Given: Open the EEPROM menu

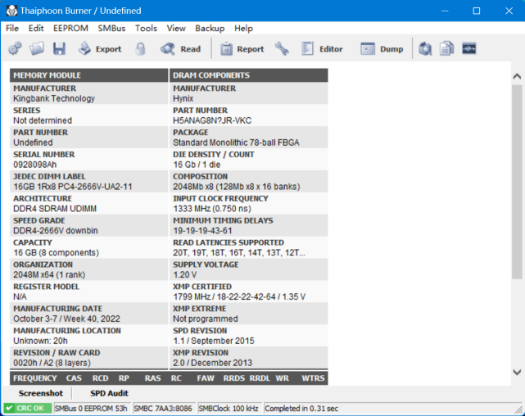Looking at the screenshot, I should (x=70, y=28).
